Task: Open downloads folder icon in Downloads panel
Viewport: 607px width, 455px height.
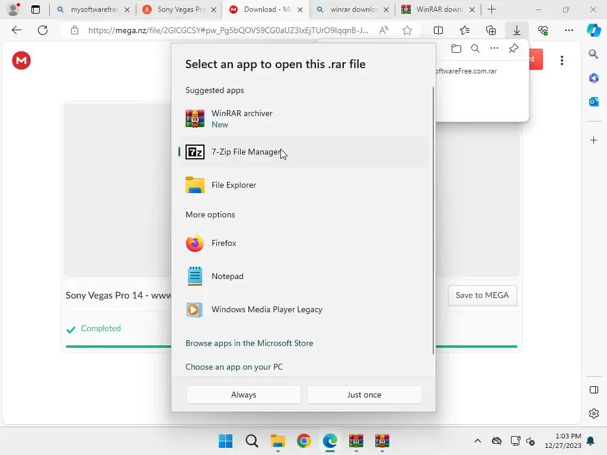Action: point(456,49)
